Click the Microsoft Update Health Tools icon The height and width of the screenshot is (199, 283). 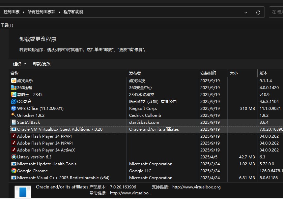point(14,164)
